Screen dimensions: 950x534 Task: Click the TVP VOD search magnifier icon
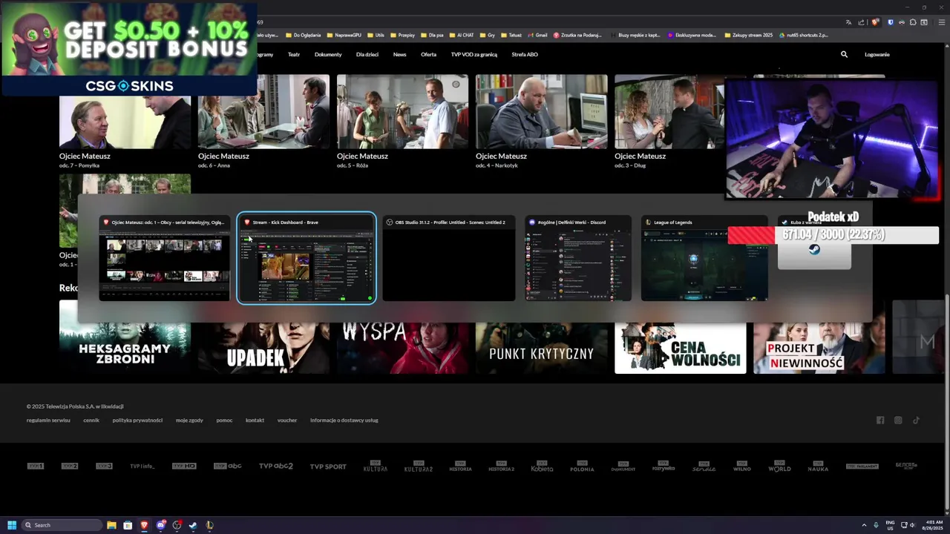(x=844, y=54)
